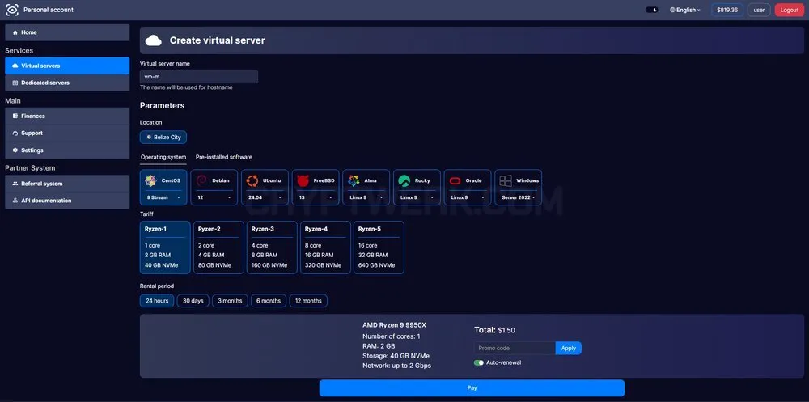This screenshot has height=402, width=809.
Task: Click the Promo code input field
Action: [x=515, y=349]
